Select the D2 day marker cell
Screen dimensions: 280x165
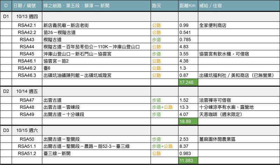[x=6, y=91]
